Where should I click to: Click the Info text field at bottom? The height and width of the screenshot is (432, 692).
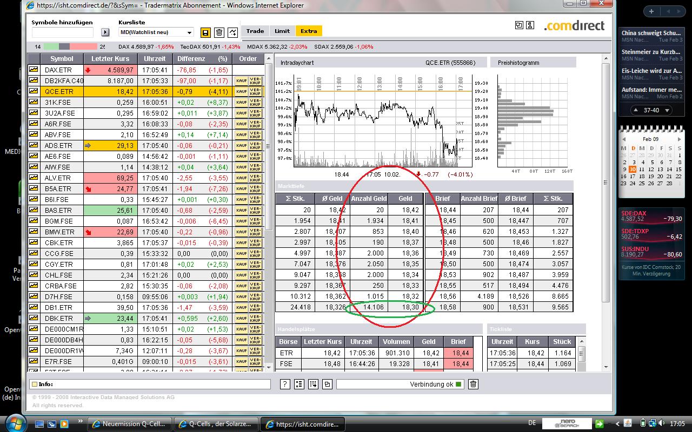[x=150, y=384]
